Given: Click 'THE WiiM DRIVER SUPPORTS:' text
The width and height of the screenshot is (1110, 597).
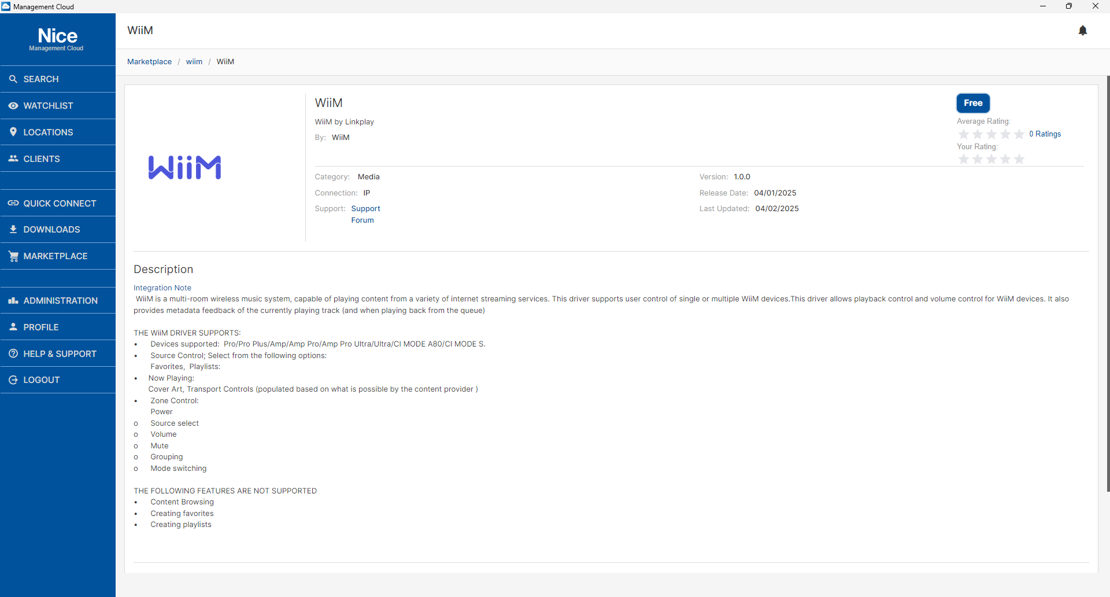Looking at the screenshot, I should pos(187,333).
